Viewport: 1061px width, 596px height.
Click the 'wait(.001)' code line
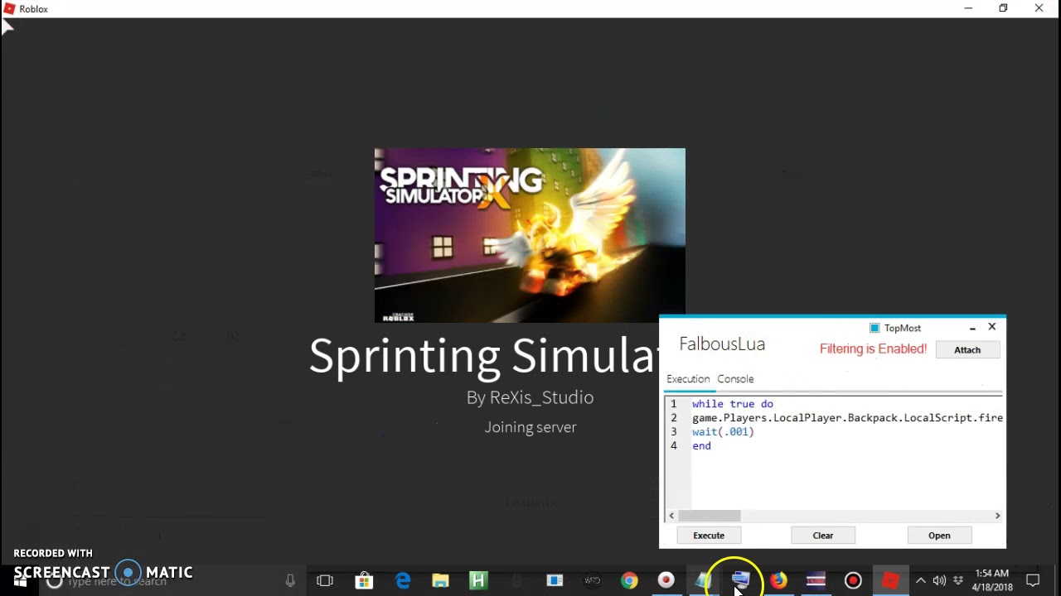pyautogui.click(x=723, y=432)
